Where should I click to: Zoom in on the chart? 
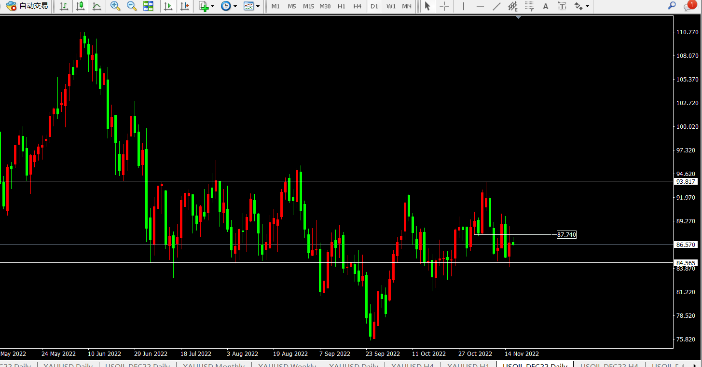click(x=115, y=6)
